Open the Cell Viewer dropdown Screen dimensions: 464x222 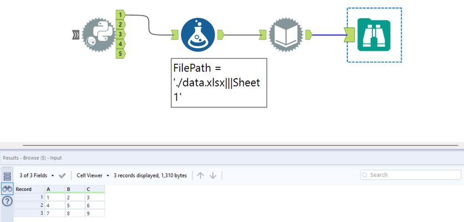coord(93,175)
